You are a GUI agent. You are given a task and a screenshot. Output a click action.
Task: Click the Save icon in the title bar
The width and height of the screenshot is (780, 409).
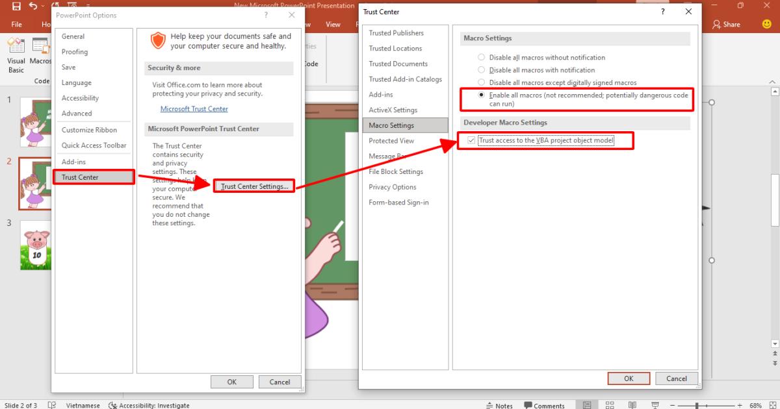(17, 6)
